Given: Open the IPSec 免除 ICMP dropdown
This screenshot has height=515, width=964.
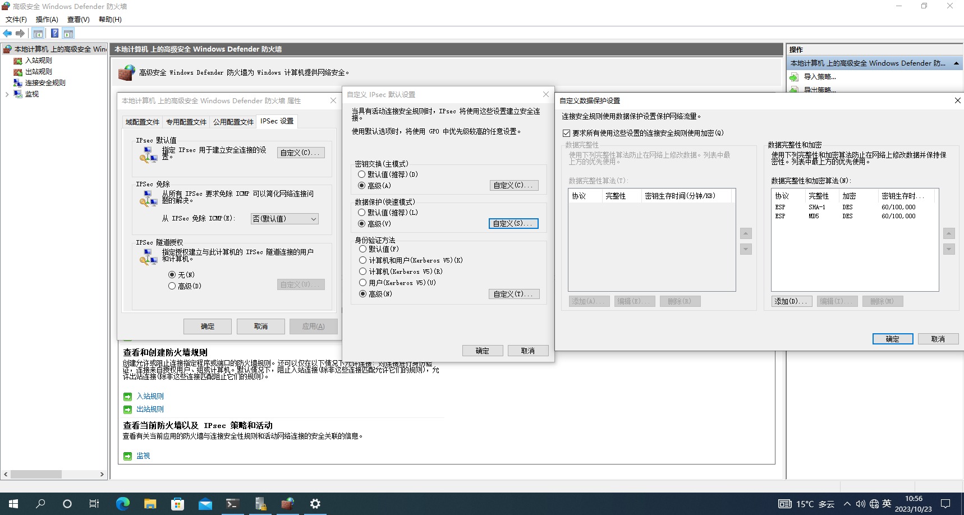Looking at the screenshot, I should 284,219.
